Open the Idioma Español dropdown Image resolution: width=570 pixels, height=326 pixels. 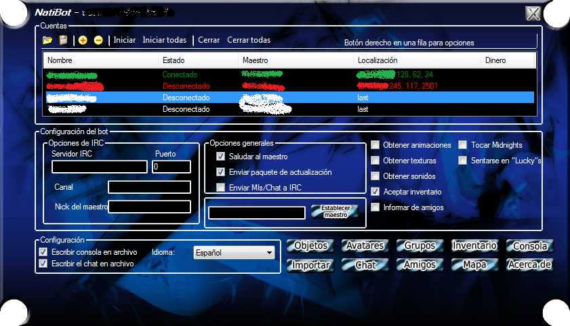click(x=234, y=253)
